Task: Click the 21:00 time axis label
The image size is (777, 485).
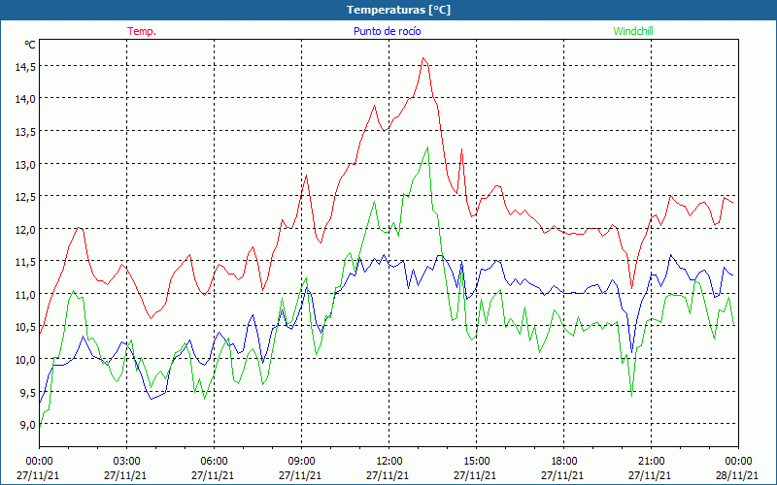Action: pos(651,462)
